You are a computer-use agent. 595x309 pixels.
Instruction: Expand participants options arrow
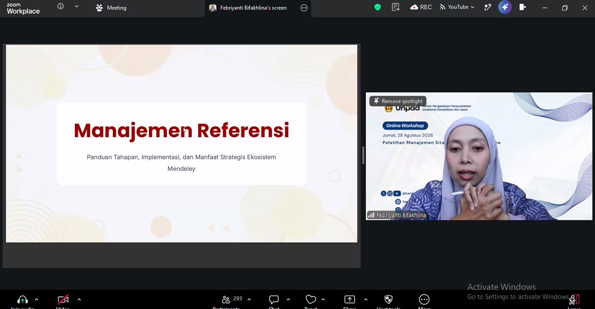coord(249,299)
